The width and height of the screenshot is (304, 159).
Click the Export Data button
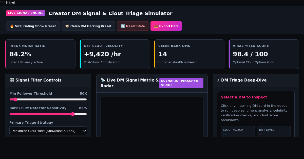click(x=166, y=26)
